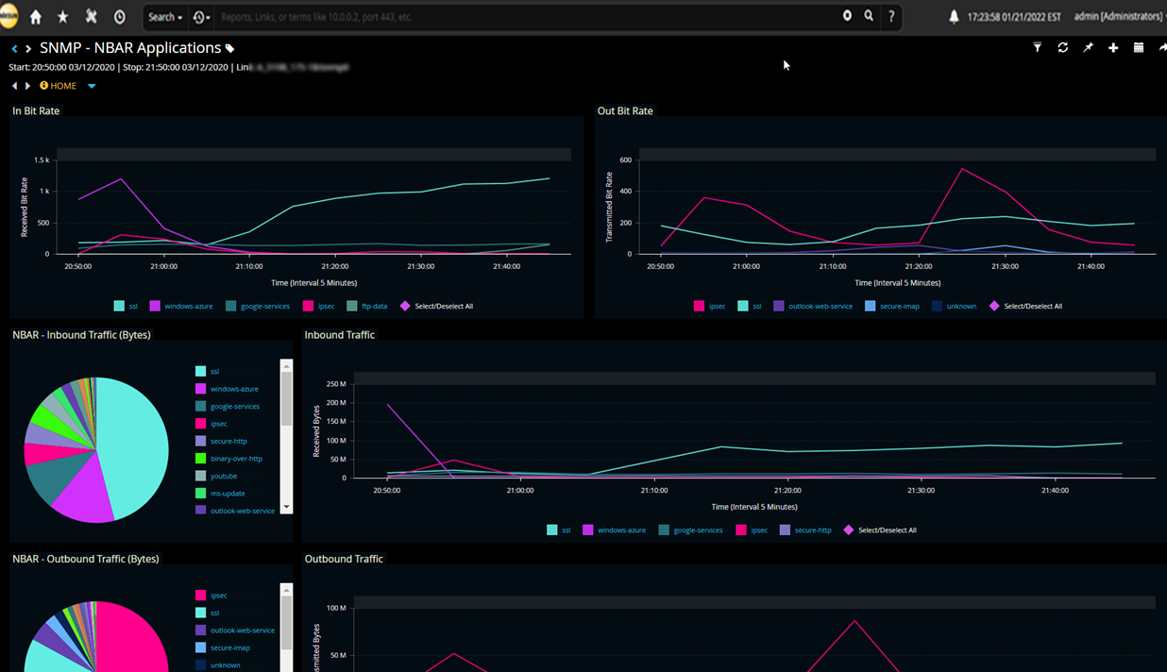1167x672 pixels.
Task: Expand the dropdown arrow next to HOME
Action: (x=92, y=86)
